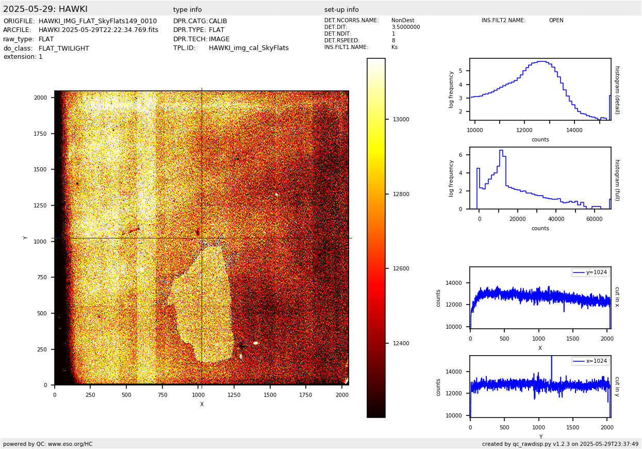Image resolution: width=642 pixels, height=449 pixels.
Task: Click the y=1024 legend entry
Action: [x=590, y=272]
